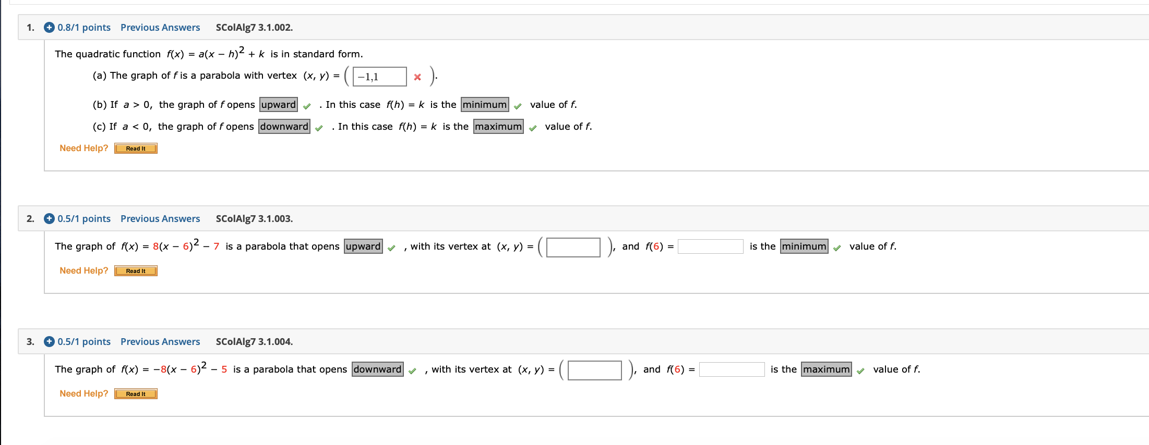Click 0.5/1 points link in question 3
This screenshot has width=1149, height=445.
point(84,342)
